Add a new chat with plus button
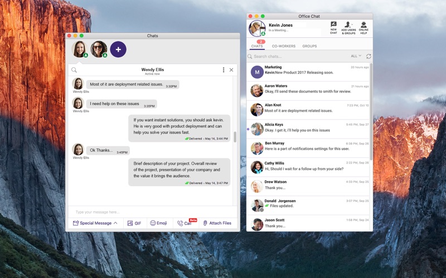 pos(118,49)
